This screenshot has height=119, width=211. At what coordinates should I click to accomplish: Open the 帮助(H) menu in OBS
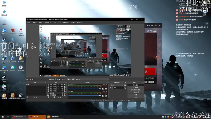click(79, 22)
